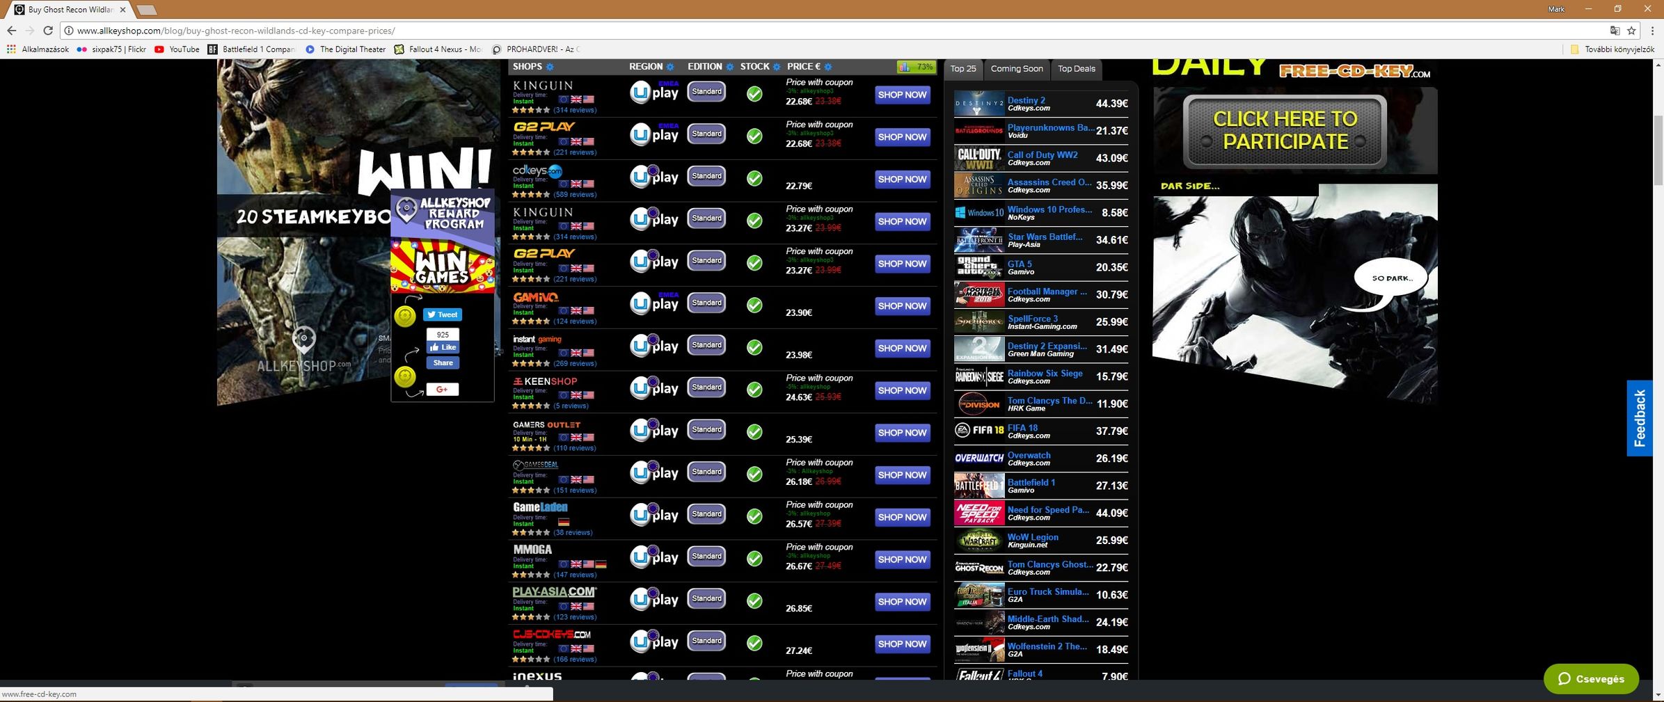Click the Facebook Share button
The image size is (1664, 702).
click(x=443, y=362)
